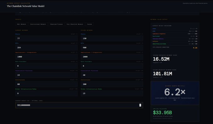Click the current network field showing 254
The height and width of the screenshot is (124, 213).
(x=46, y=47)
